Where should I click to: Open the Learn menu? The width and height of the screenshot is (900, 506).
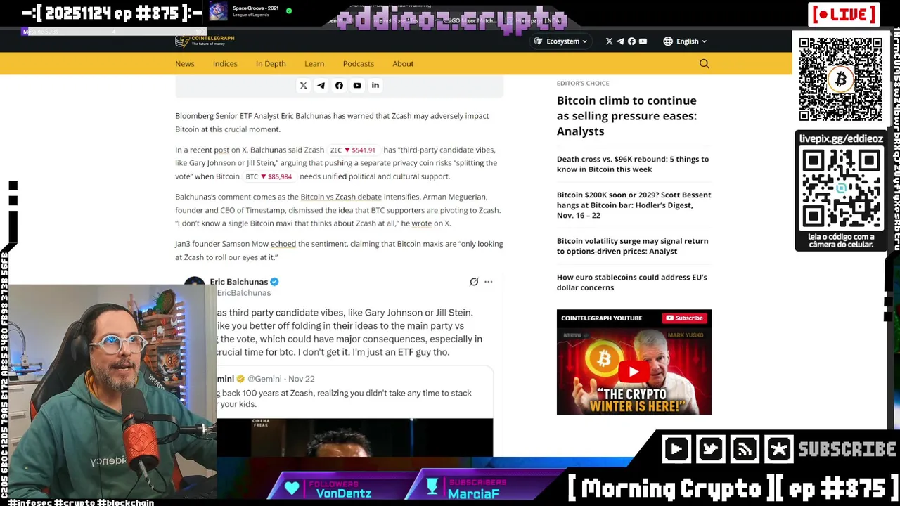(314, 64)
